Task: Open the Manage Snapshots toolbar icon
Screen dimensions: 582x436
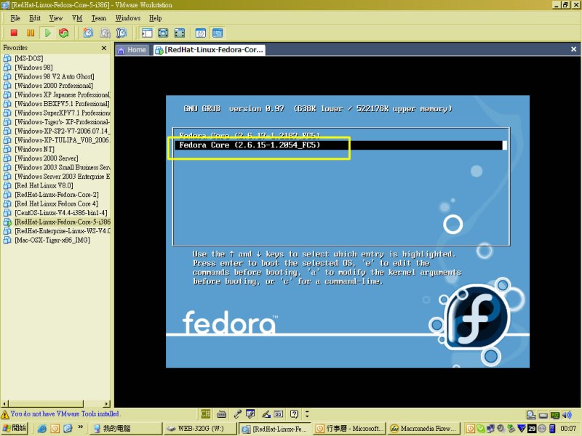Action: 121,33
